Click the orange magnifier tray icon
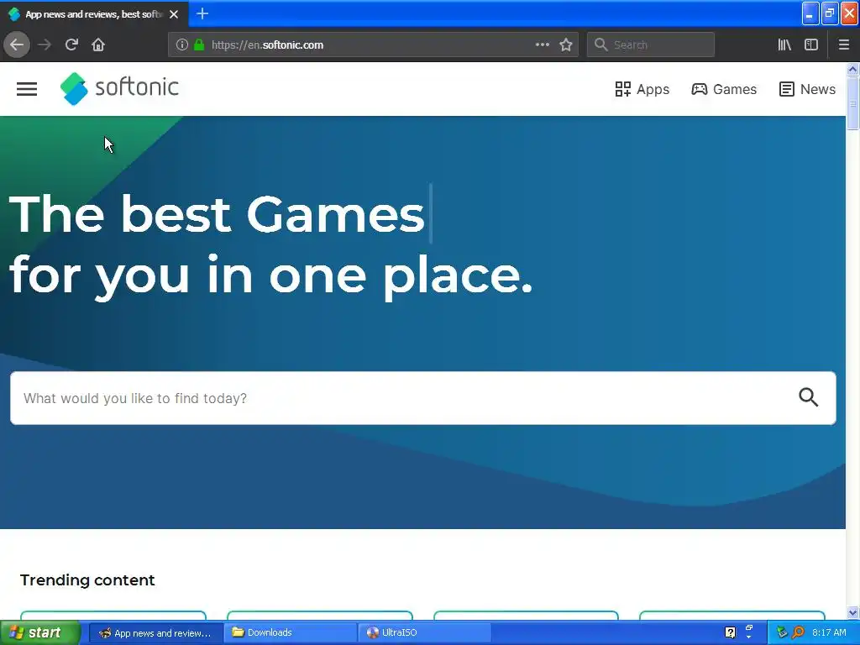 [x=798, y=632]
